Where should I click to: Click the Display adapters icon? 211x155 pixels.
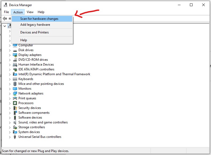click(x=15, y=55)
